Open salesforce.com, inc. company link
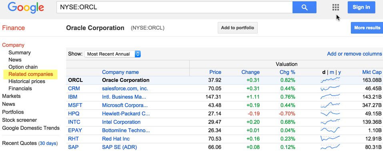This screenshot has width=383, height=151. [x=125, y=89]
